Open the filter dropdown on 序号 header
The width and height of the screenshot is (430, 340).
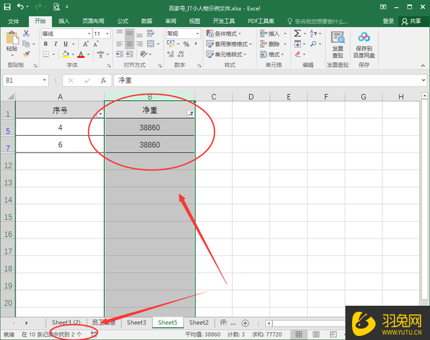coord(100,114)
